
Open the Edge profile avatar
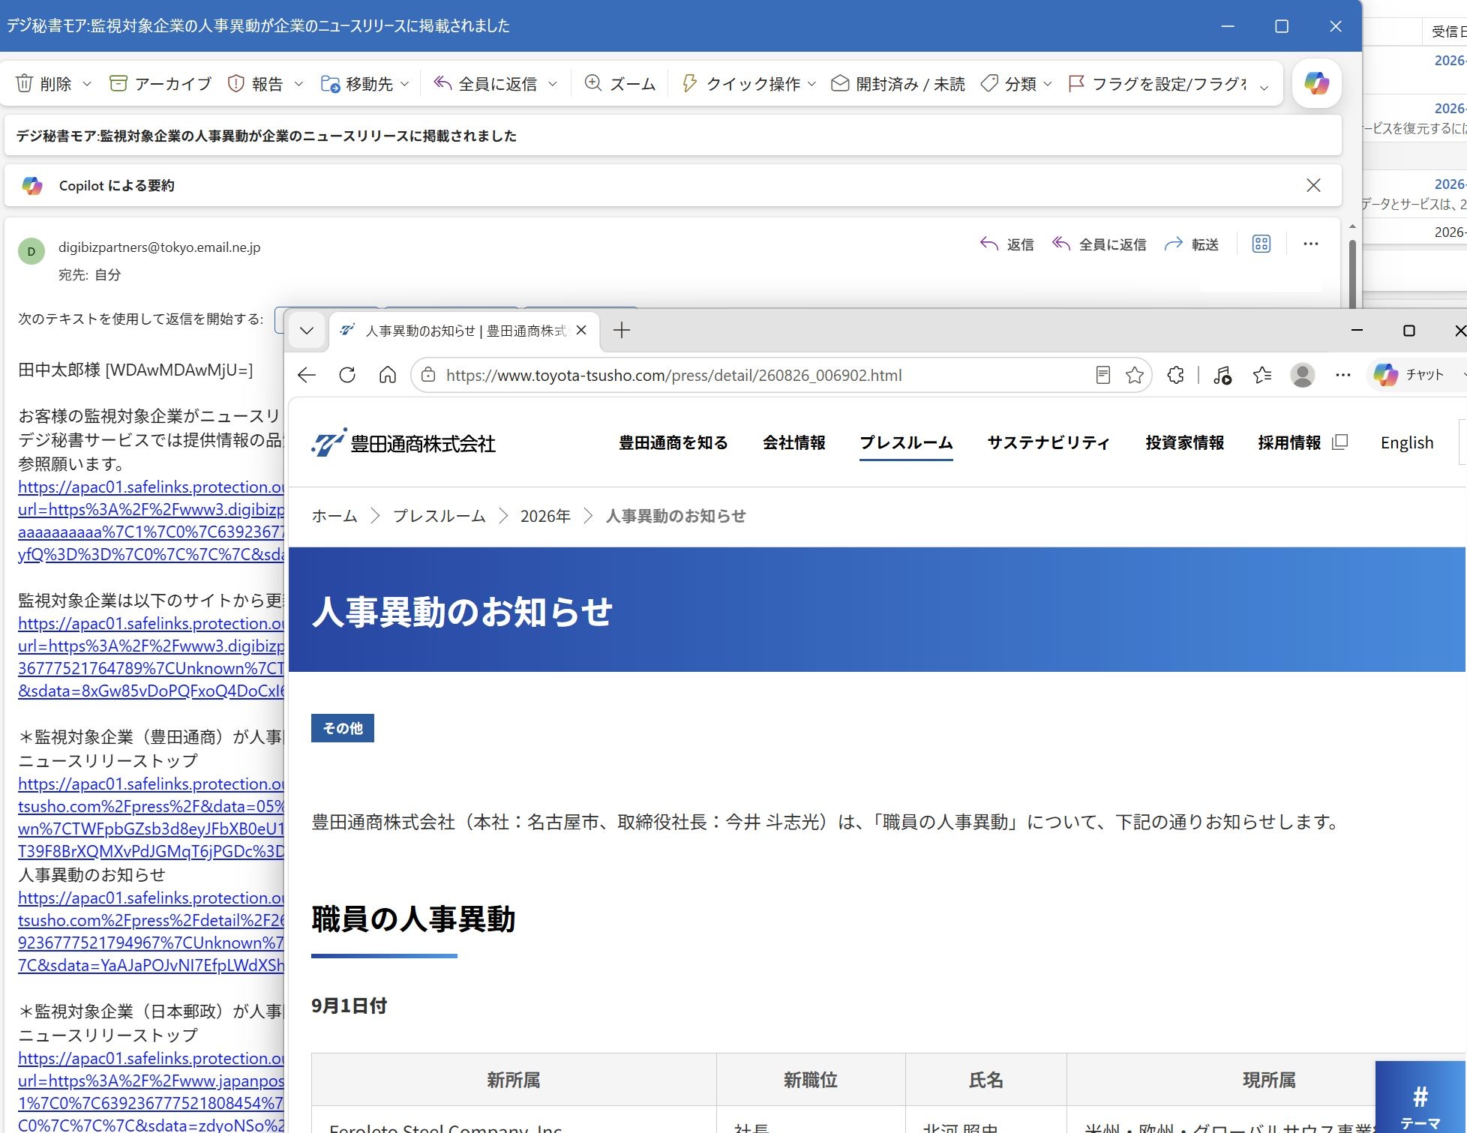tap(1303, 375)
